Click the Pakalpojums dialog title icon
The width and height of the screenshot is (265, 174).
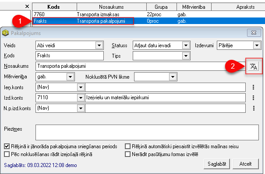click(x=5, y=33)
